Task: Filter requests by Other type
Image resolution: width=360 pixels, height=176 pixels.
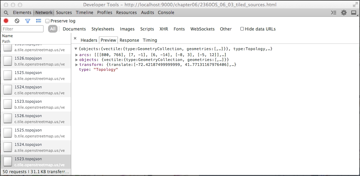Action: (x=226, y=29)
